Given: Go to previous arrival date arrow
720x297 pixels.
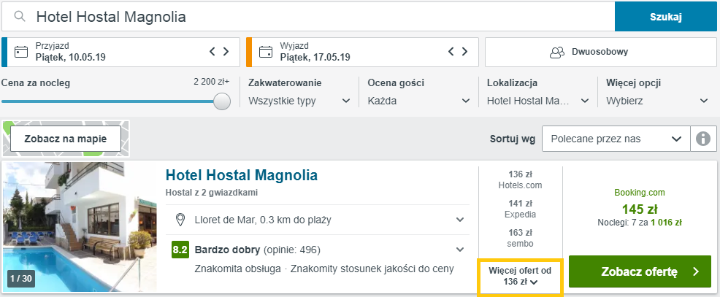Looking at the screenshot, I should (212, 51).
